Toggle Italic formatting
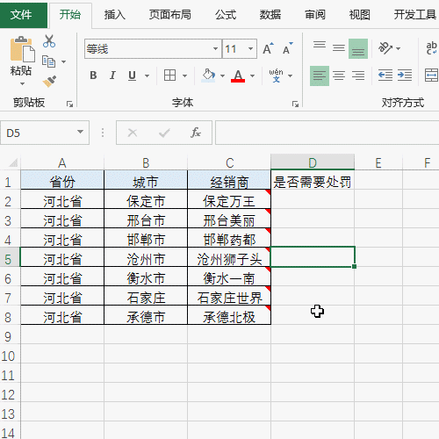 coord(112,76)
